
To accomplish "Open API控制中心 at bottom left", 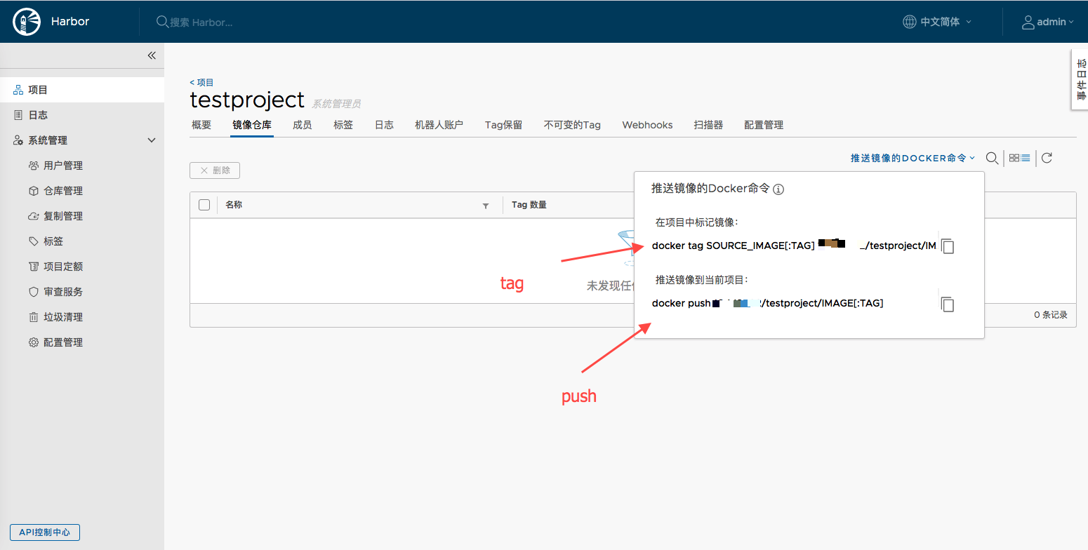I will [44, 532].
